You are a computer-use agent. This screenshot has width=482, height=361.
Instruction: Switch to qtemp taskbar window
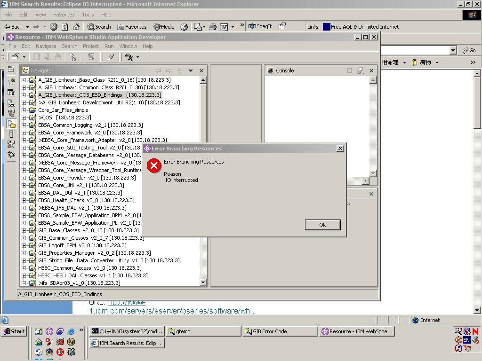[203, 331]
